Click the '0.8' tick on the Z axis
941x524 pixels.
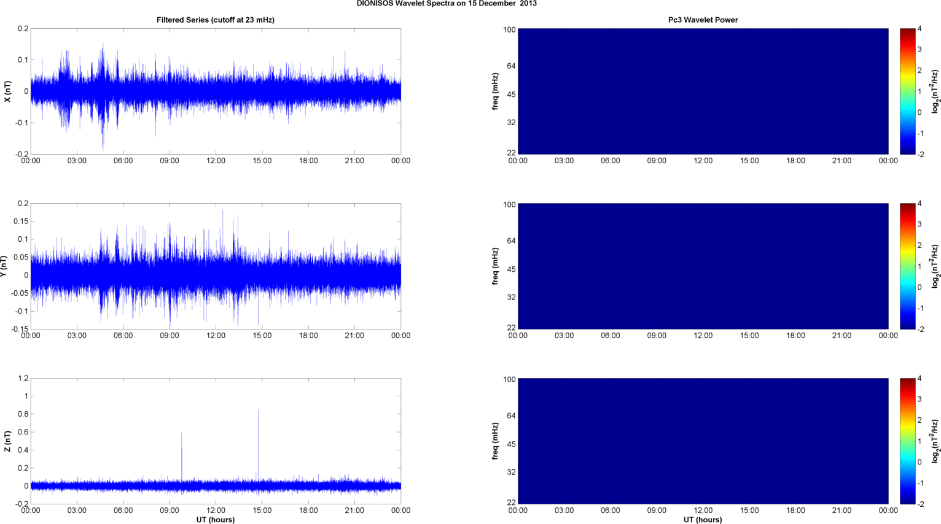point(23,414)
